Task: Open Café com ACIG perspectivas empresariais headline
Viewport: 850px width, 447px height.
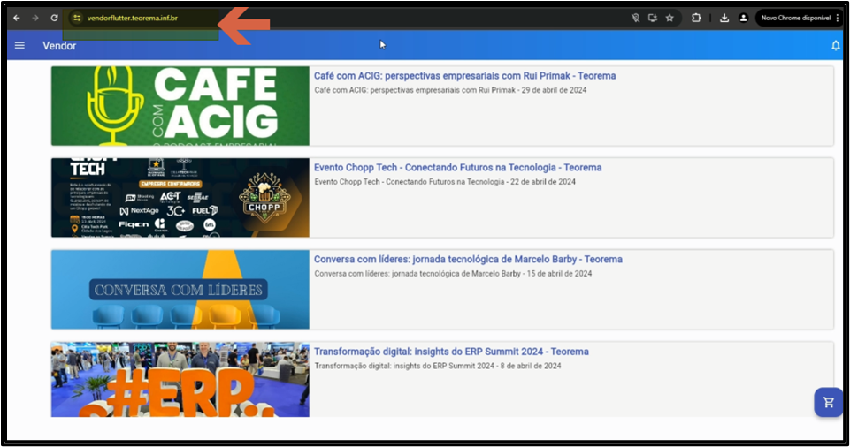Action: [x=464, y=76]
